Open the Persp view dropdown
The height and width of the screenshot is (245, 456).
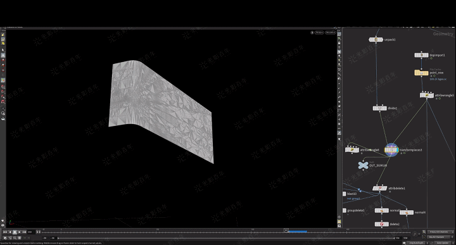coord(319,32)
